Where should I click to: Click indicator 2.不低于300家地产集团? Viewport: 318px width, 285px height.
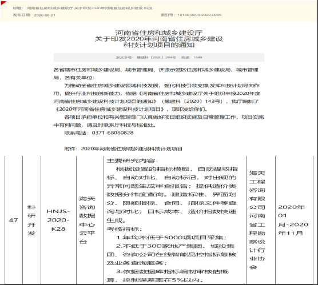[x=176, y=246]
